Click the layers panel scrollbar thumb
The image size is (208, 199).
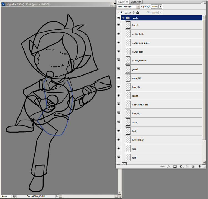click(204, 79)
